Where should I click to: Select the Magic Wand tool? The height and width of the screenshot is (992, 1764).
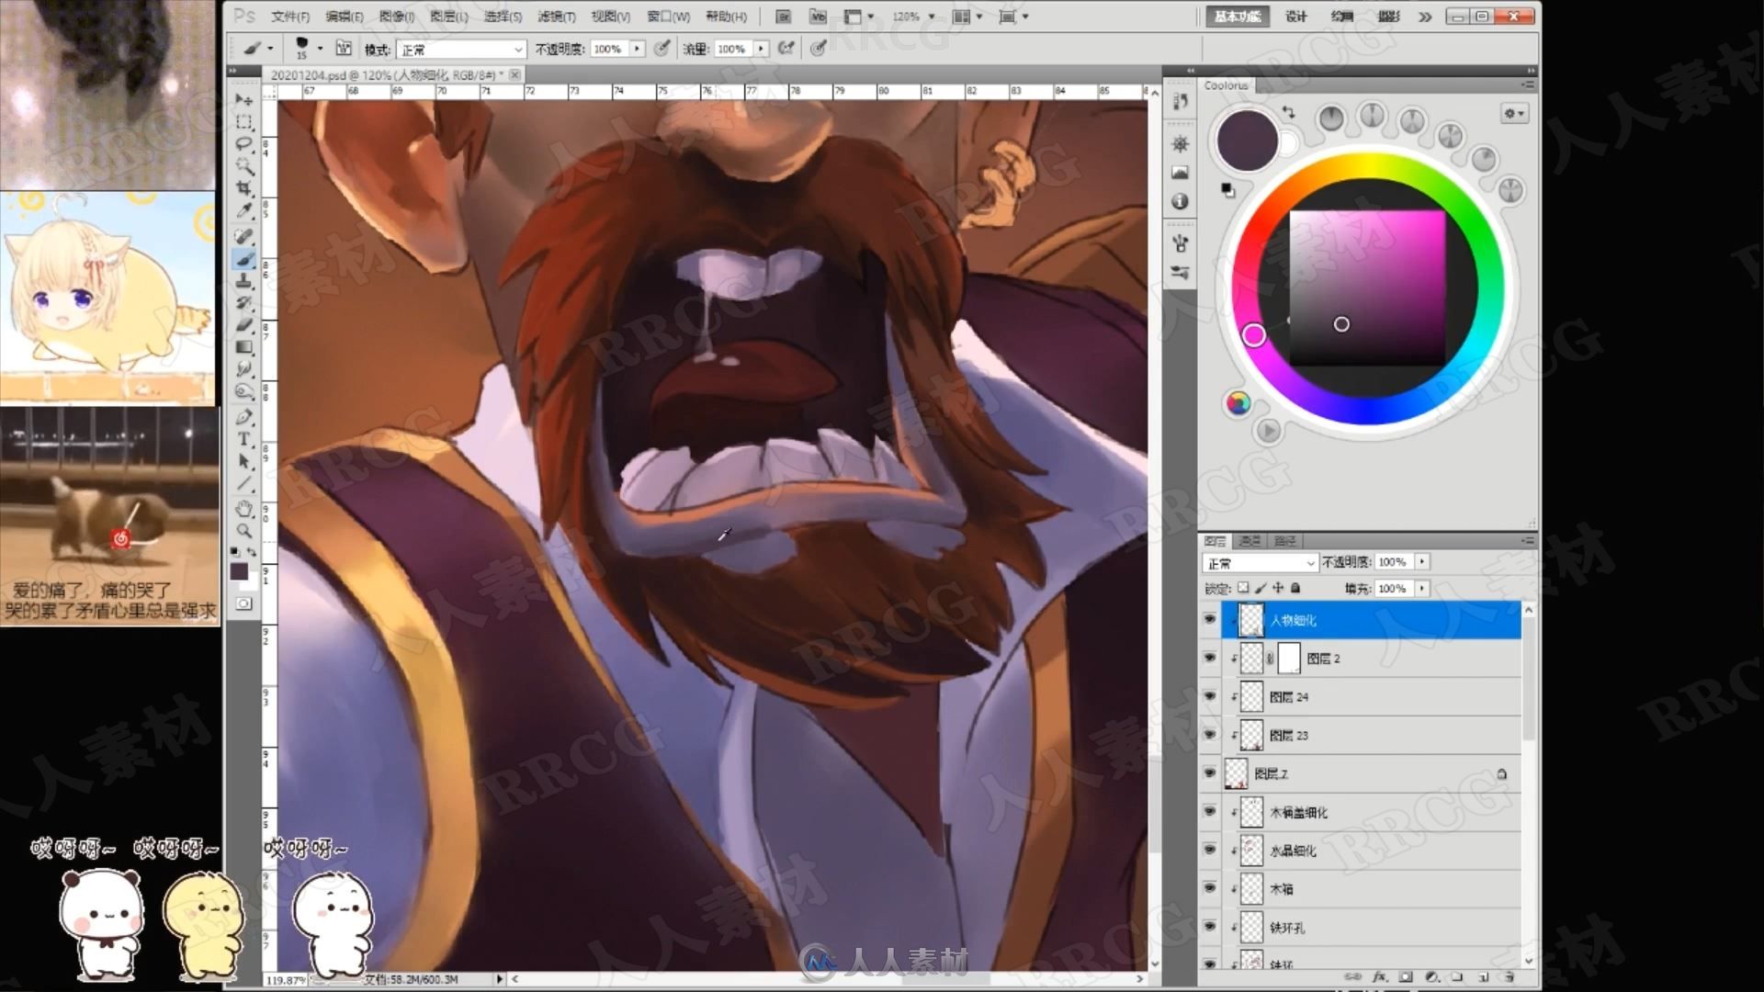point(243,166)
